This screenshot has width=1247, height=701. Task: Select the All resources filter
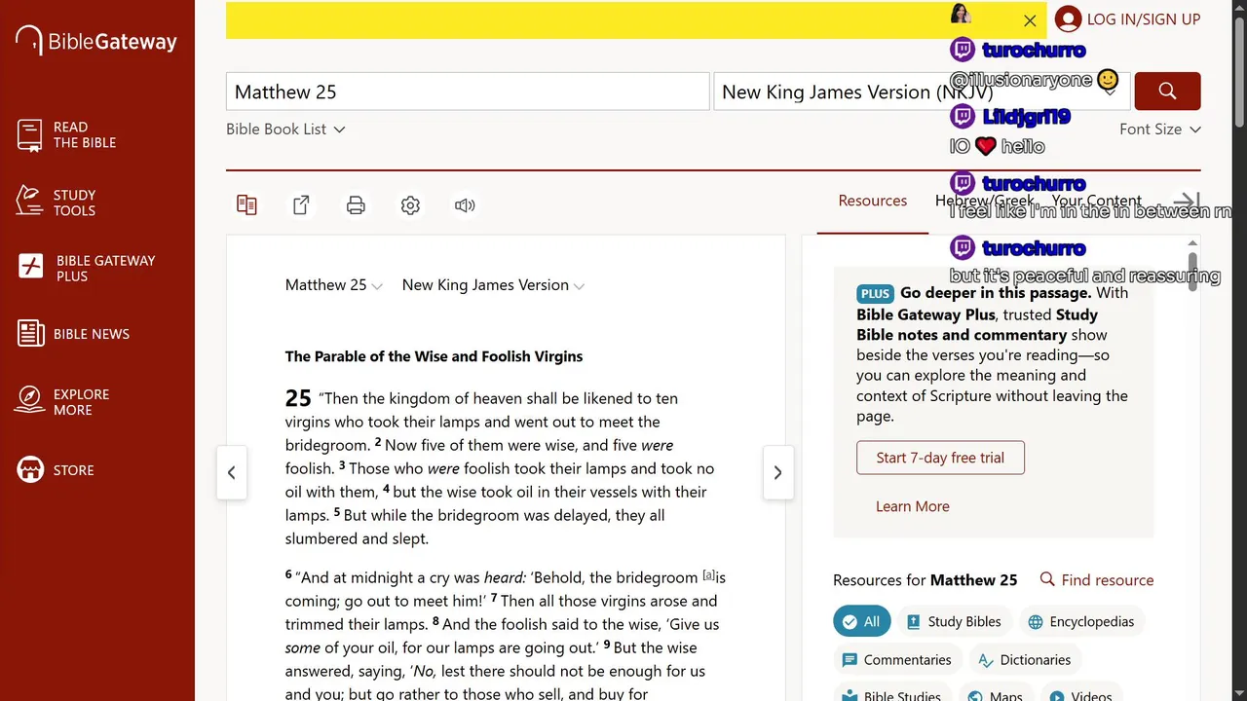coord(861,621)
